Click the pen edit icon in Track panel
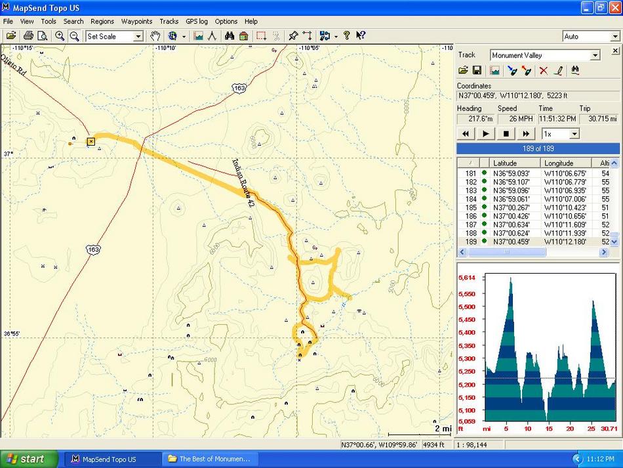623x468 pixels. (x=559, y=70)
